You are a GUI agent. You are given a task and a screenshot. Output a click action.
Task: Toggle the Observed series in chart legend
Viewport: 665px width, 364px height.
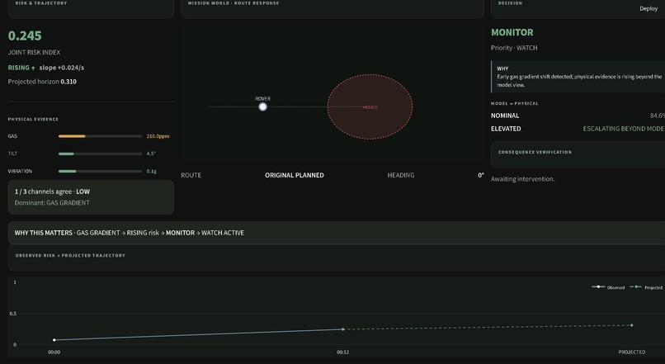click(608, 287)
